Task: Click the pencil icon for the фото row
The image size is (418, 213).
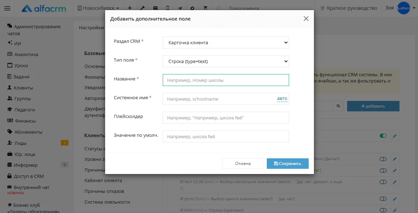Action: (x=395, y=199)
